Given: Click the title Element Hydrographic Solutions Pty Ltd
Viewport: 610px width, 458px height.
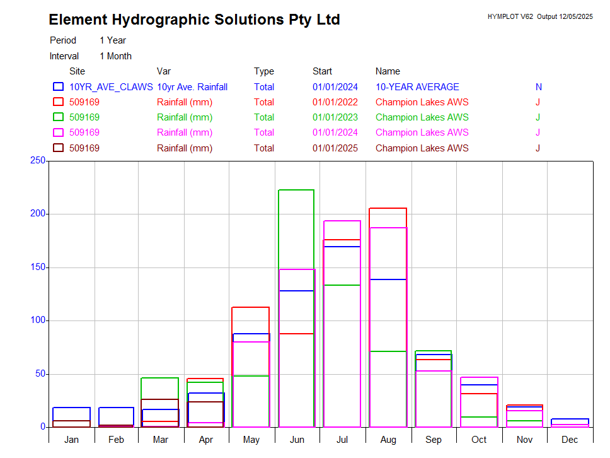Looking at the screenshot, I should (194, 20).
